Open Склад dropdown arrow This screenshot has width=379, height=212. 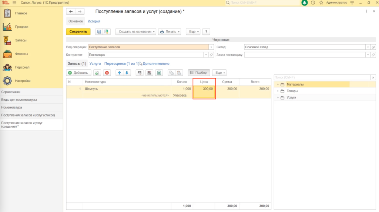pos(368,47)
